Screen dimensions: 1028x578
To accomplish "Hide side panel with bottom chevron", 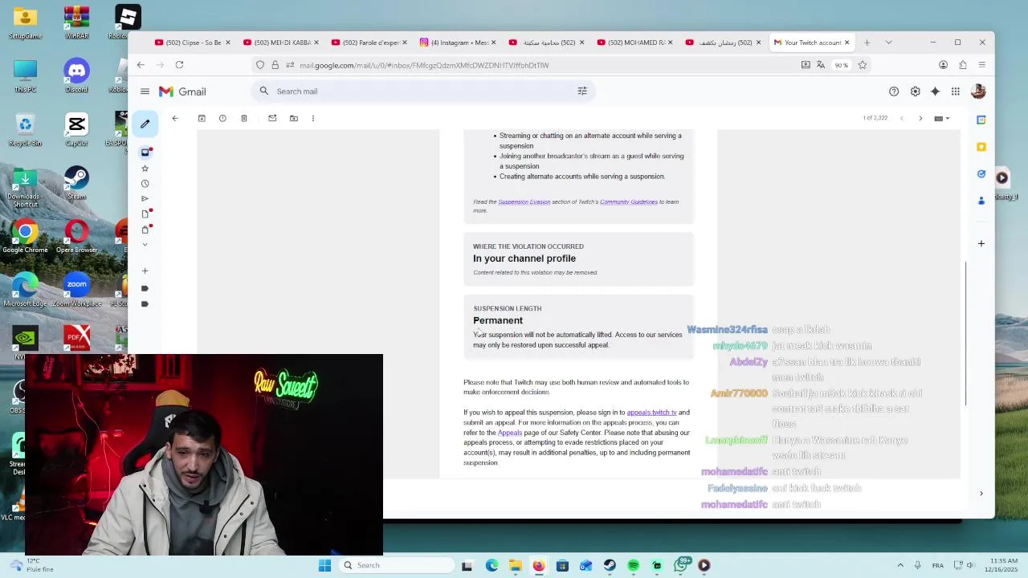I will coord(981,494).
